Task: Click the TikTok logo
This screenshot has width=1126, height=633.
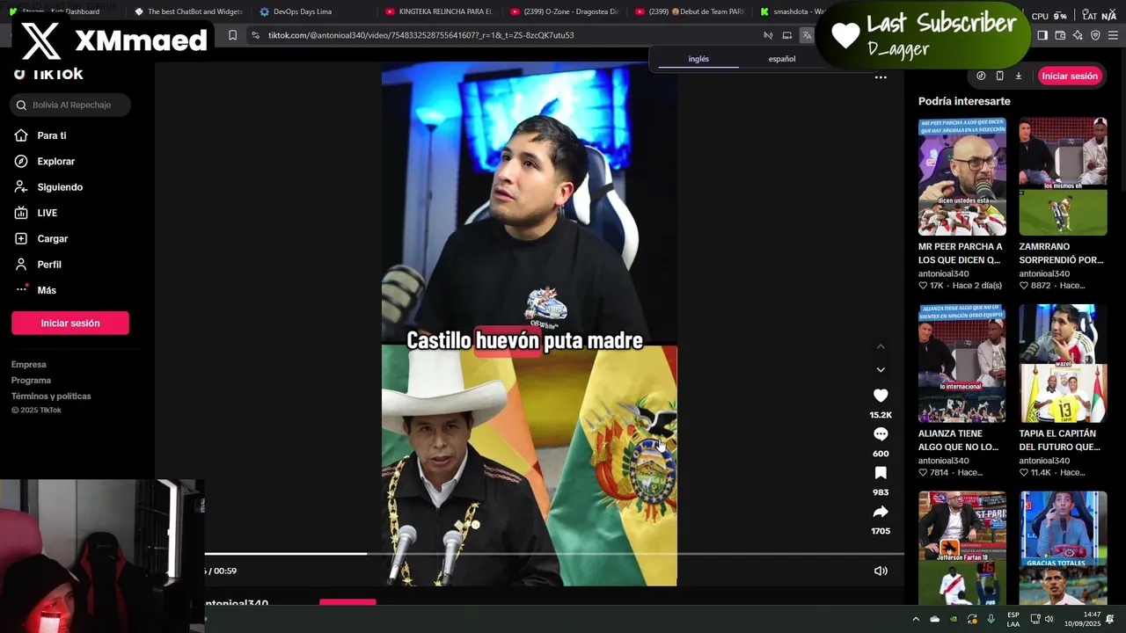Action: pos(48,74)
